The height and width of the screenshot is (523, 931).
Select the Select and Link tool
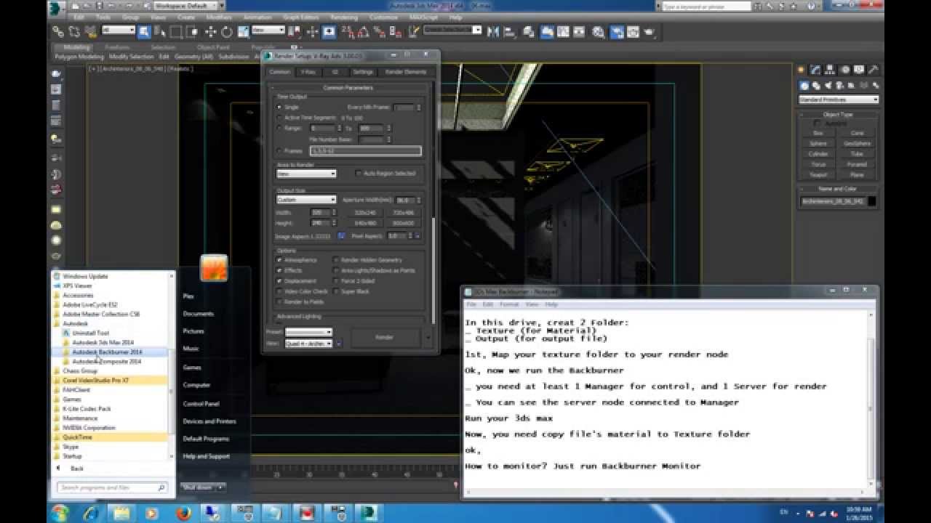[57, 31]
